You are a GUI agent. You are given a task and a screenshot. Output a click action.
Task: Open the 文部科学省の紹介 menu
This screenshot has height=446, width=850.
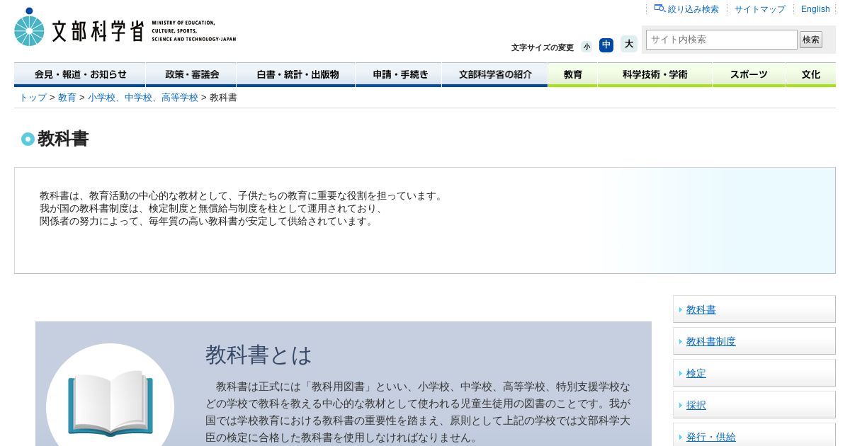(x=494, y=74)
